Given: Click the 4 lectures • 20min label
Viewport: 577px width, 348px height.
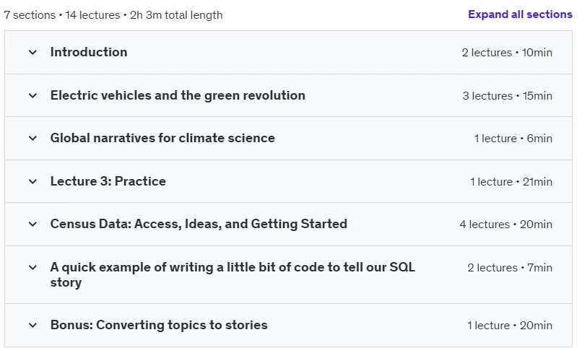Looking at the screenshot, I should pyautogui.click(x=506, y=225).
